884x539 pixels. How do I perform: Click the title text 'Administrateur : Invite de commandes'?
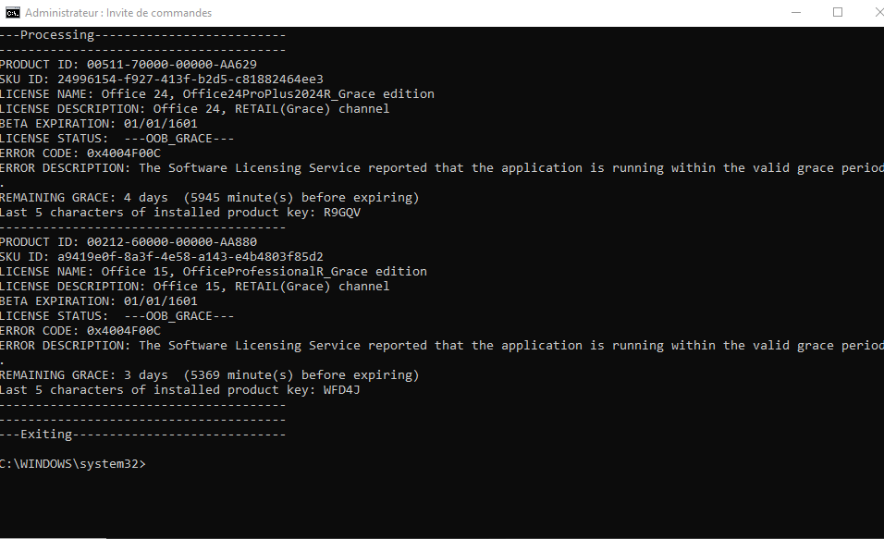118,13
